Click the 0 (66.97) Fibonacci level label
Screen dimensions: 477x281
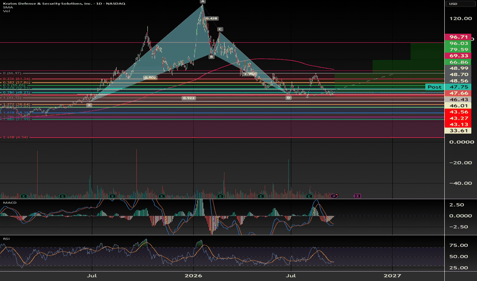(12, 73)
